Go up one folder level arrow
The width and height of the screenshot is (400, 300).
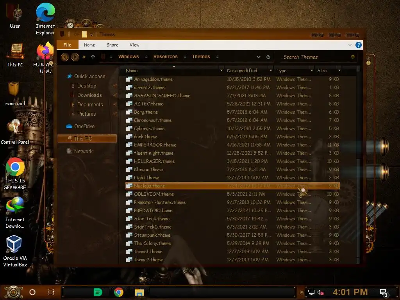click(x=93, y=57)
